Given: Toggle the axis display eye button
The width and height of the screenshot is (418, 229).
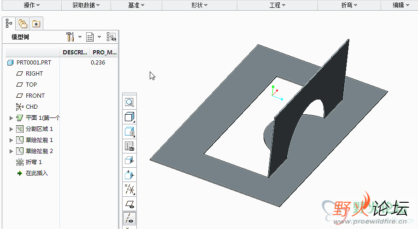Looking at the screenshot, I should [x=130, y=218].
